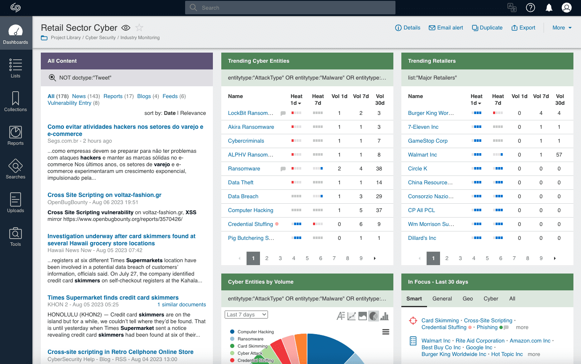Show 1 similar documents
581x364 pixels.
click(182, 305)
